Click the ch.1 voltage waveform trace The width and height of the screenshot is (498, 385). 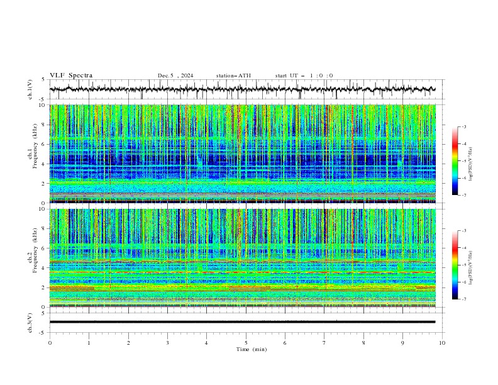pos(242,89)
